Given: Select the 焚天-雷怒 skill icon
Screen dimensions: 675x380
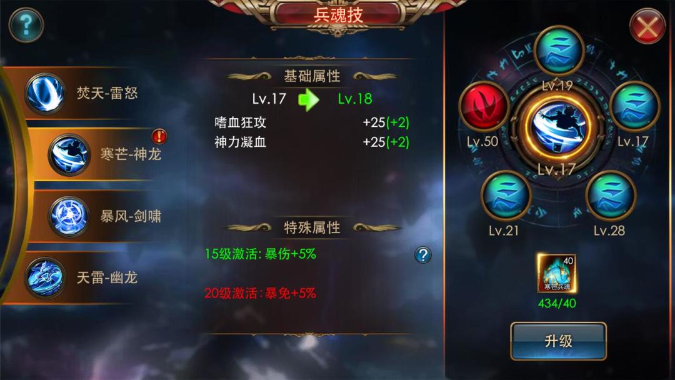Looking at the screenshot, I should coord(45,93).
